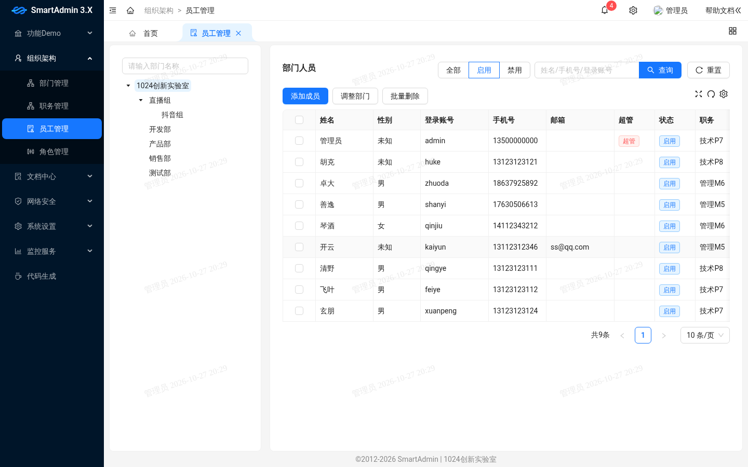This screenshot has width=748, height=467.
Task: Open 角色管理 in sidebar
Action: 52,152
